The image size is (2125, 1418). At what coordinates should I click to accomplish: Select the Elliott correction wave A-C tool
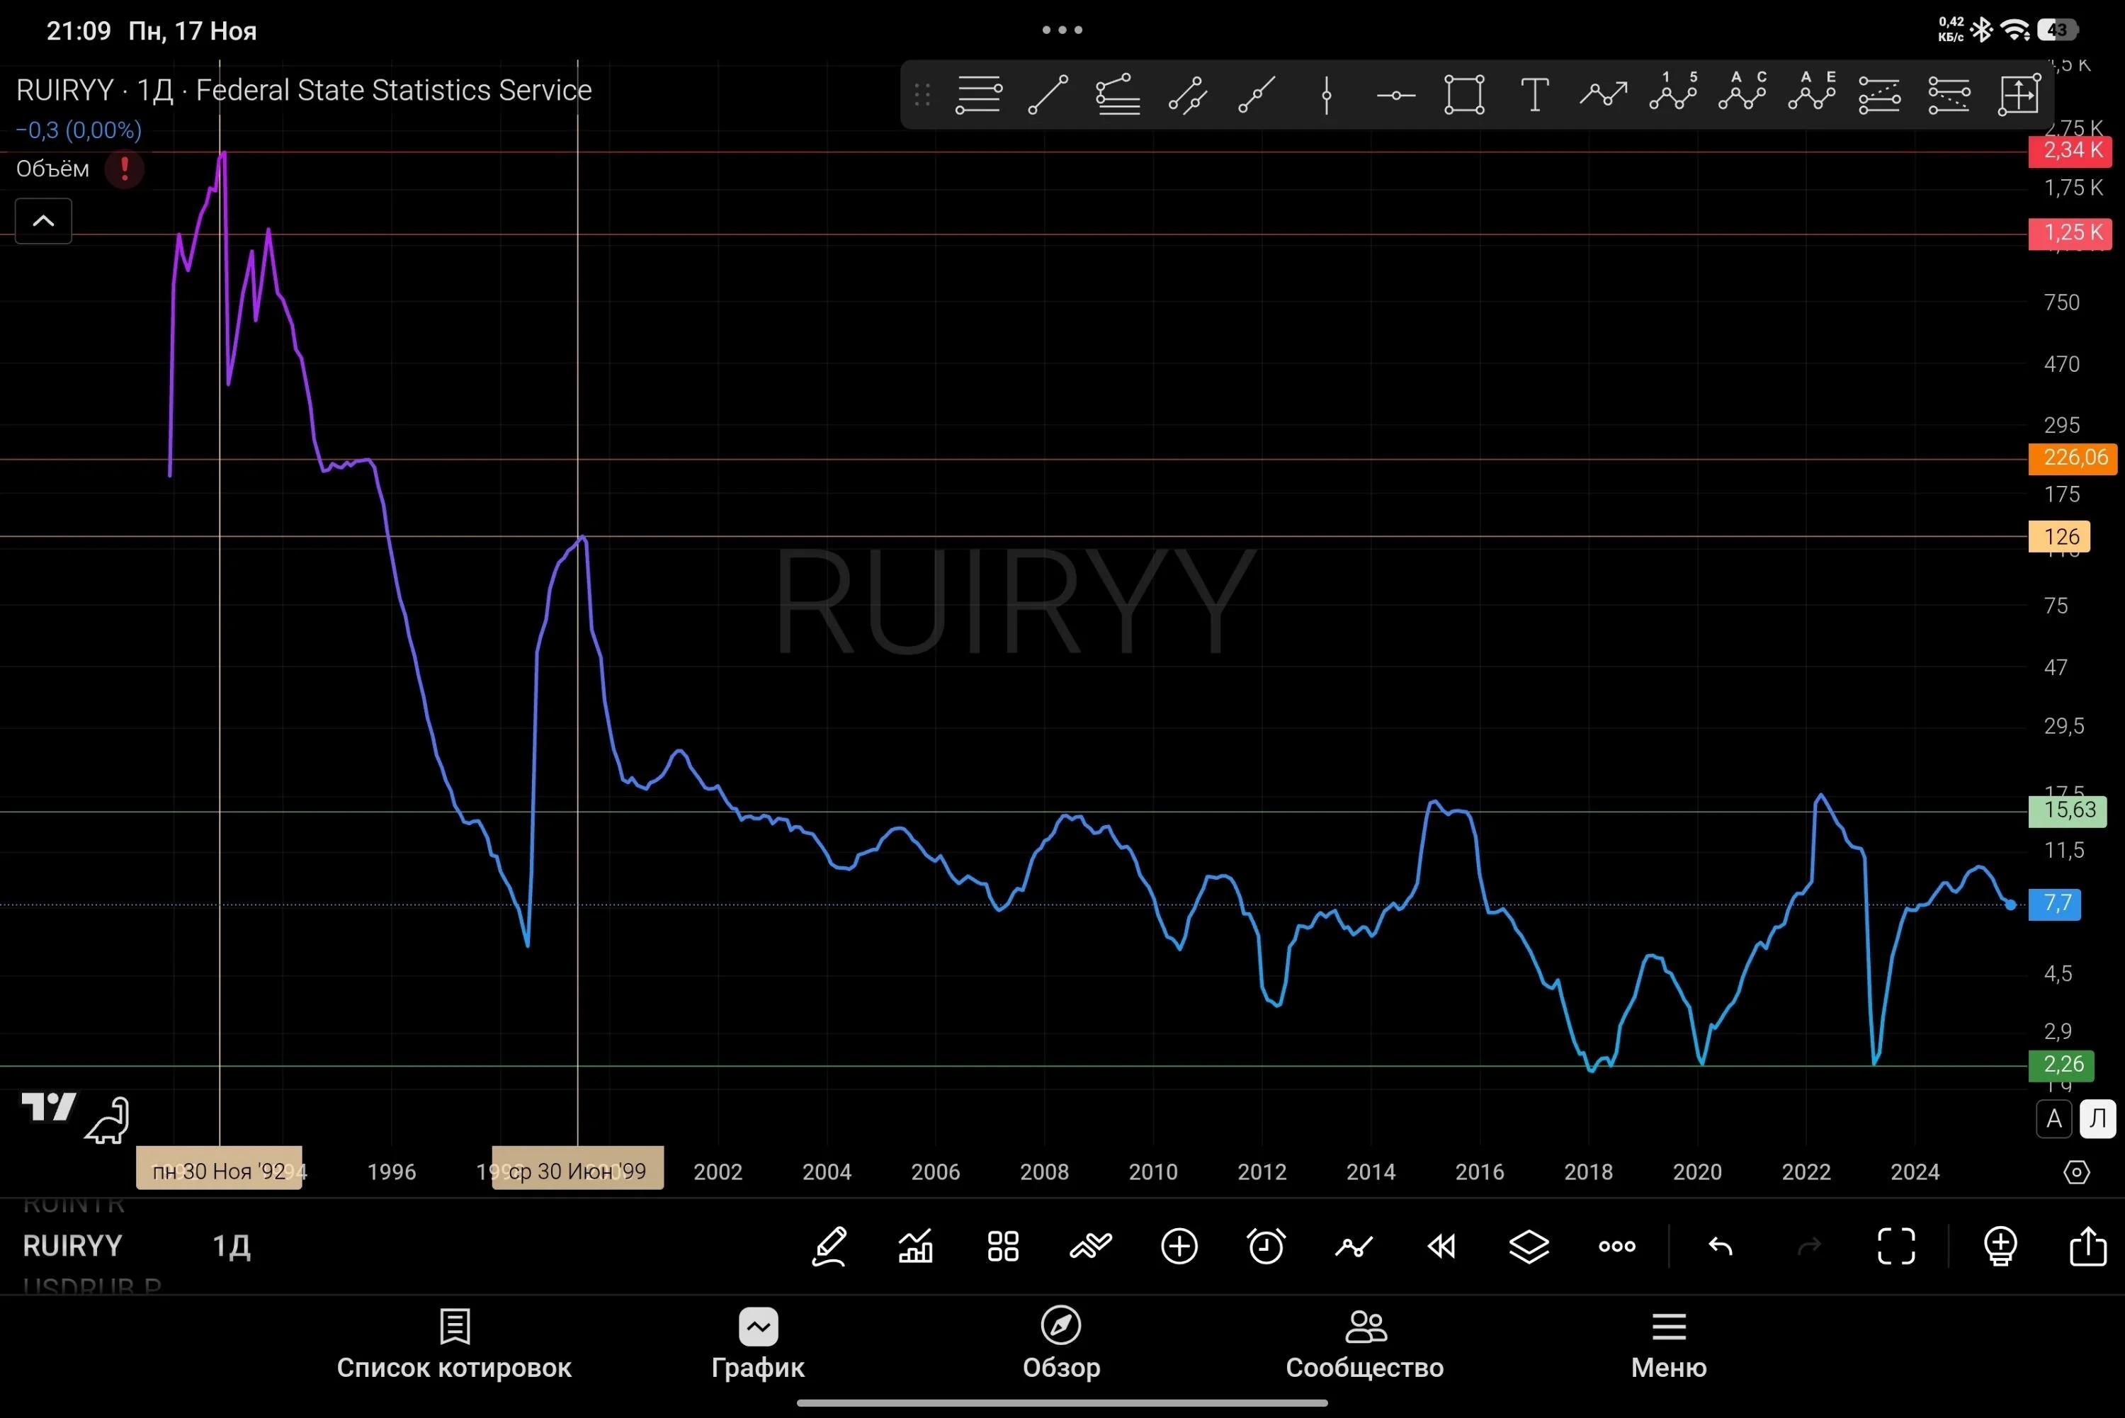point(1742,91)
